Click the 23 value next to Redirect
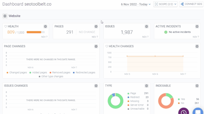 [x=147, y=97]
